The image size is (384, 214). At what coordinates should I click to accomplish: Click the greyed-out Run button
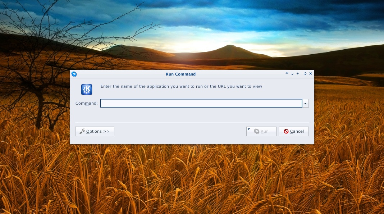coord(261,132)
